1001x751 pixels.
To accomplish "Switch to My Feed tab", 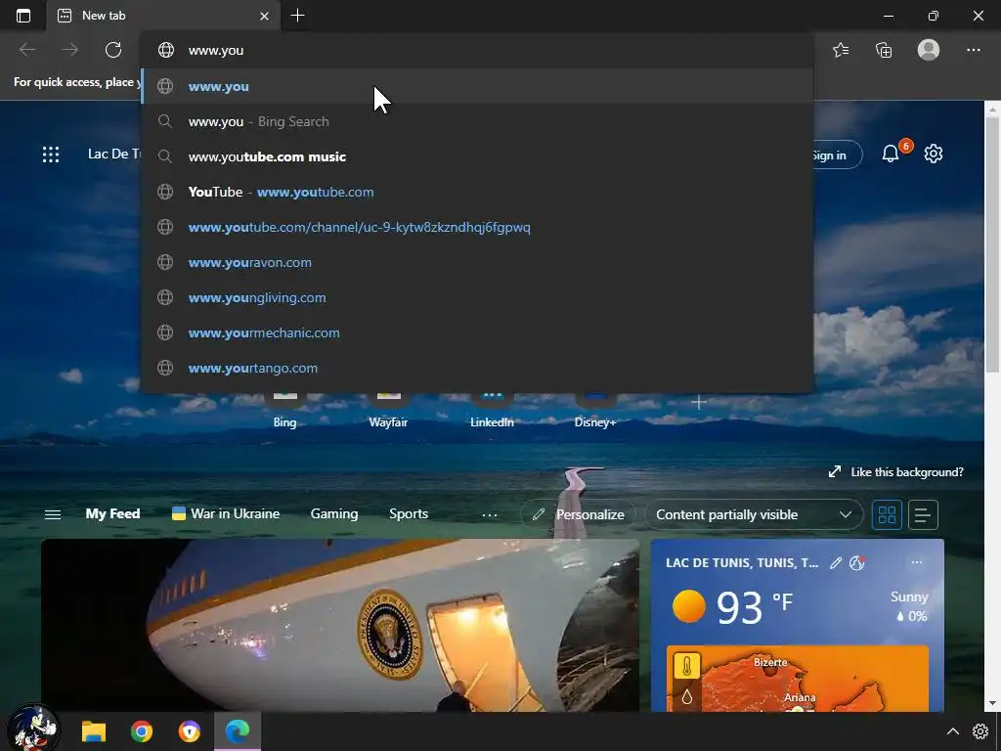I will tap(112, 513).
